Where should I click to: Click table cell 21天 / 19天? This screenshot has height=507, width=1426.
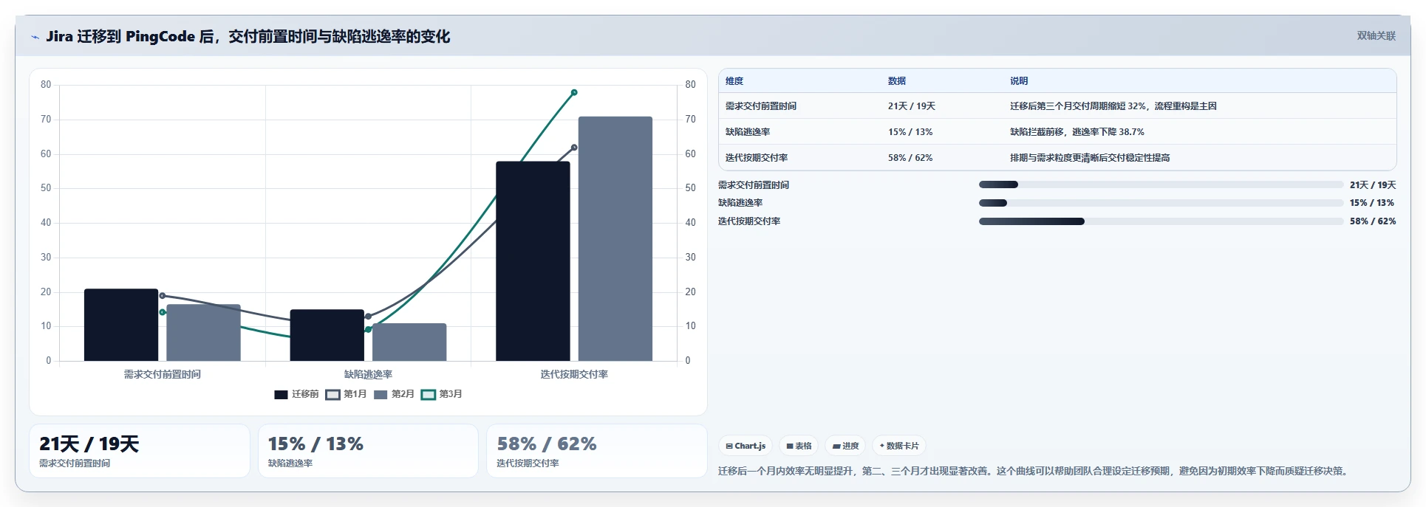912,106
